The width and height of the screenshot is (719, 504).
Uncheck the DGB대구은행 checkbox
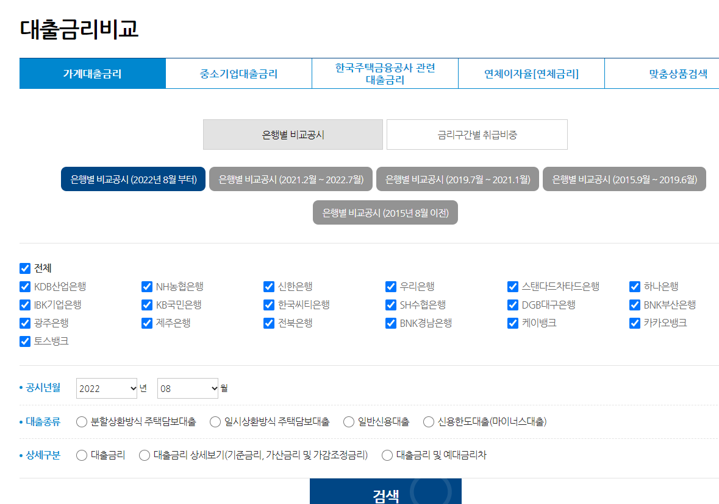pyautogui.click(x=513, y=305)
